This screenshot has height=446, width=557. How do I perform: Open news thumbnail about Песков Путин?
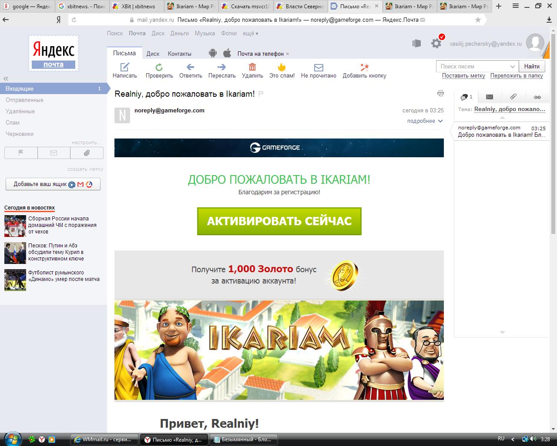pyautogui.click(x=15, y=253)
